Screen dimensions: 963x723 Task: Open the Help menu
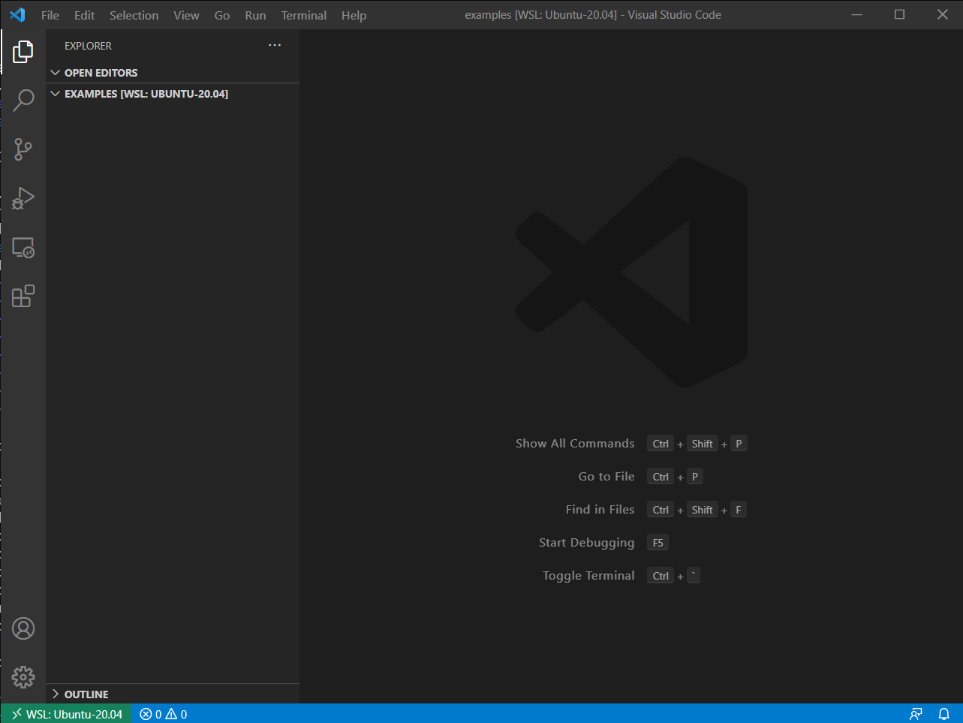[x=354, y=15]
